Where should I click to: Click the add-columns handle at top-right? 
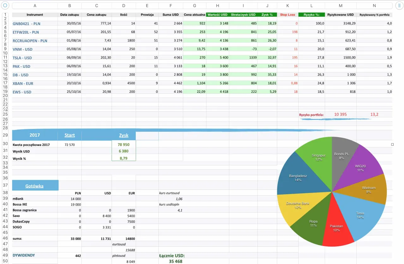(x=399, y=6)
